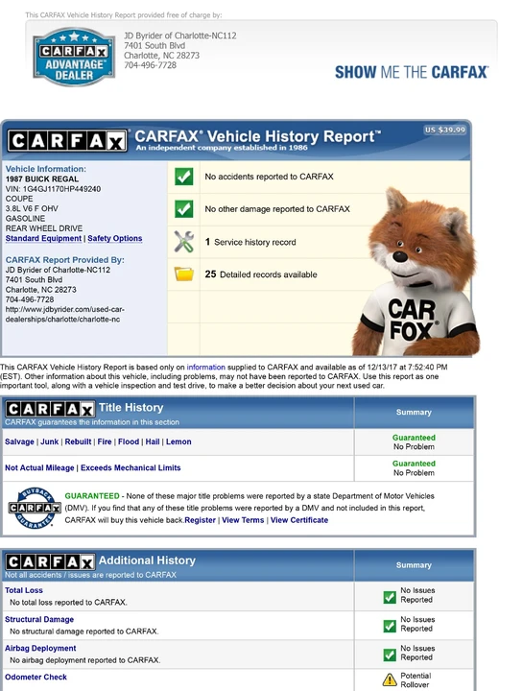Open the Not Actual Mileage link

(x=39, y=467)
